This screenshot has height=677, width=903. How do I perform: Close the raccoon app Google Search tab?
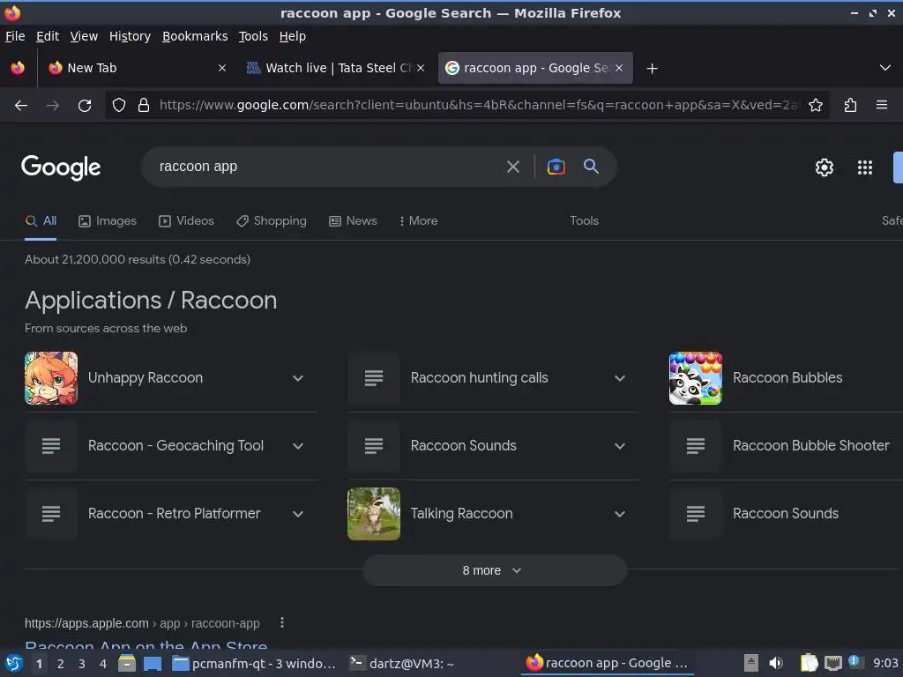click(x=619, y=68)
